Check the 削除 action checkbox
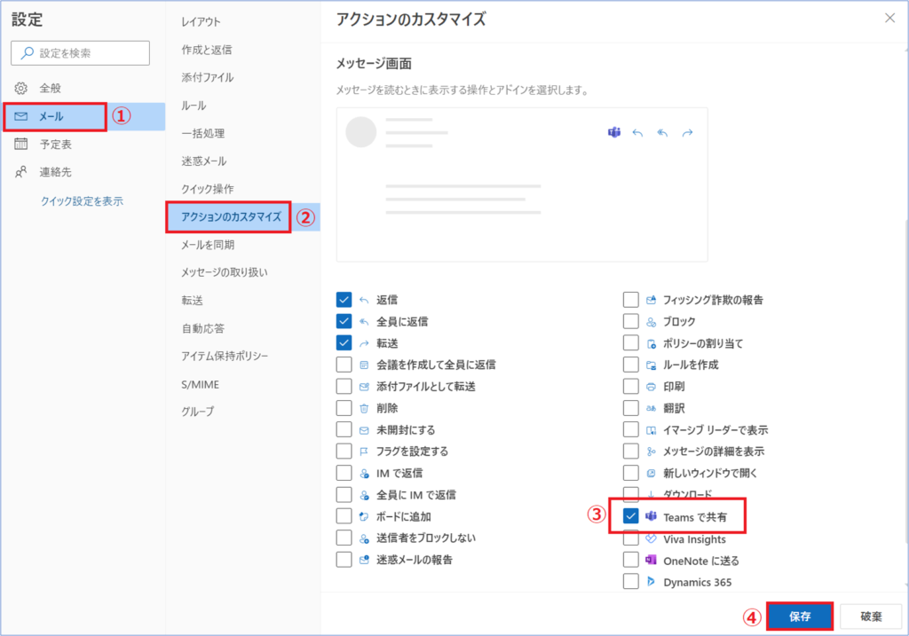 pyautogui.click(x=344, y=408)
